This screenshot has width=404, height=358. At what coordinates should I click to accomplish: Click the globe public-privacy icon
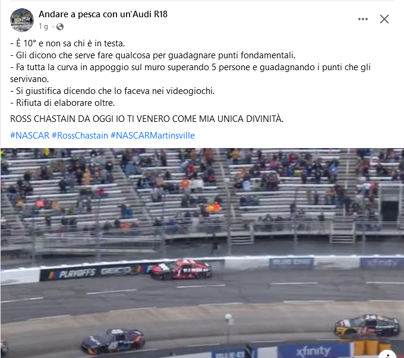click(60, 27)
